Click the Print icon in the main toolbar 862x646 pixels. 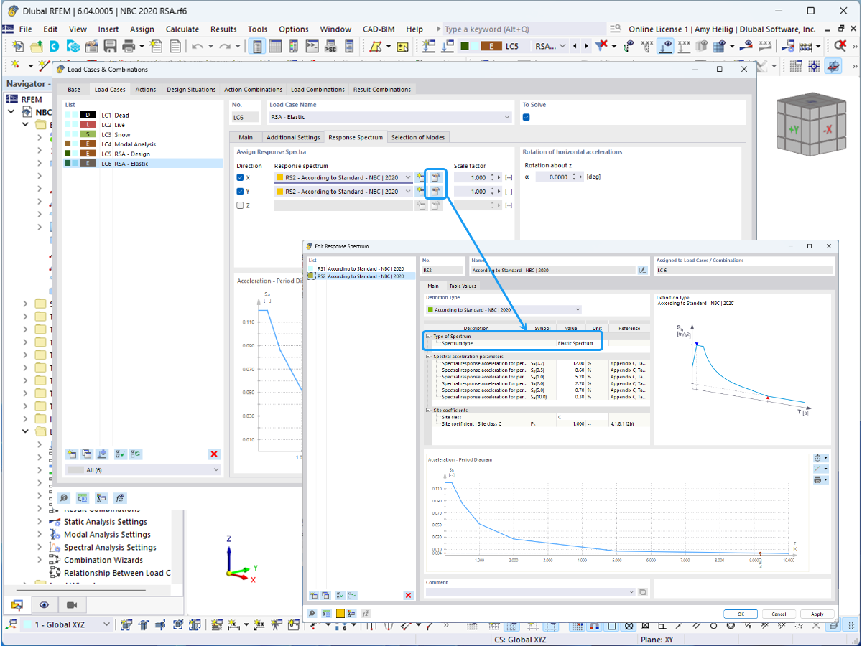click(129, 45)
